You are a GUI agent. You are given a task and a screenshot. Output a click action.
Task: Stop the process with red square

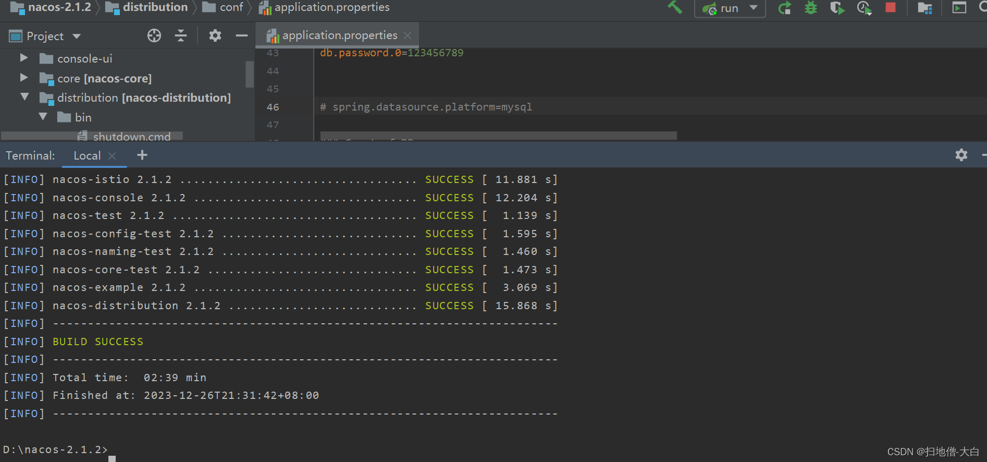891,8
